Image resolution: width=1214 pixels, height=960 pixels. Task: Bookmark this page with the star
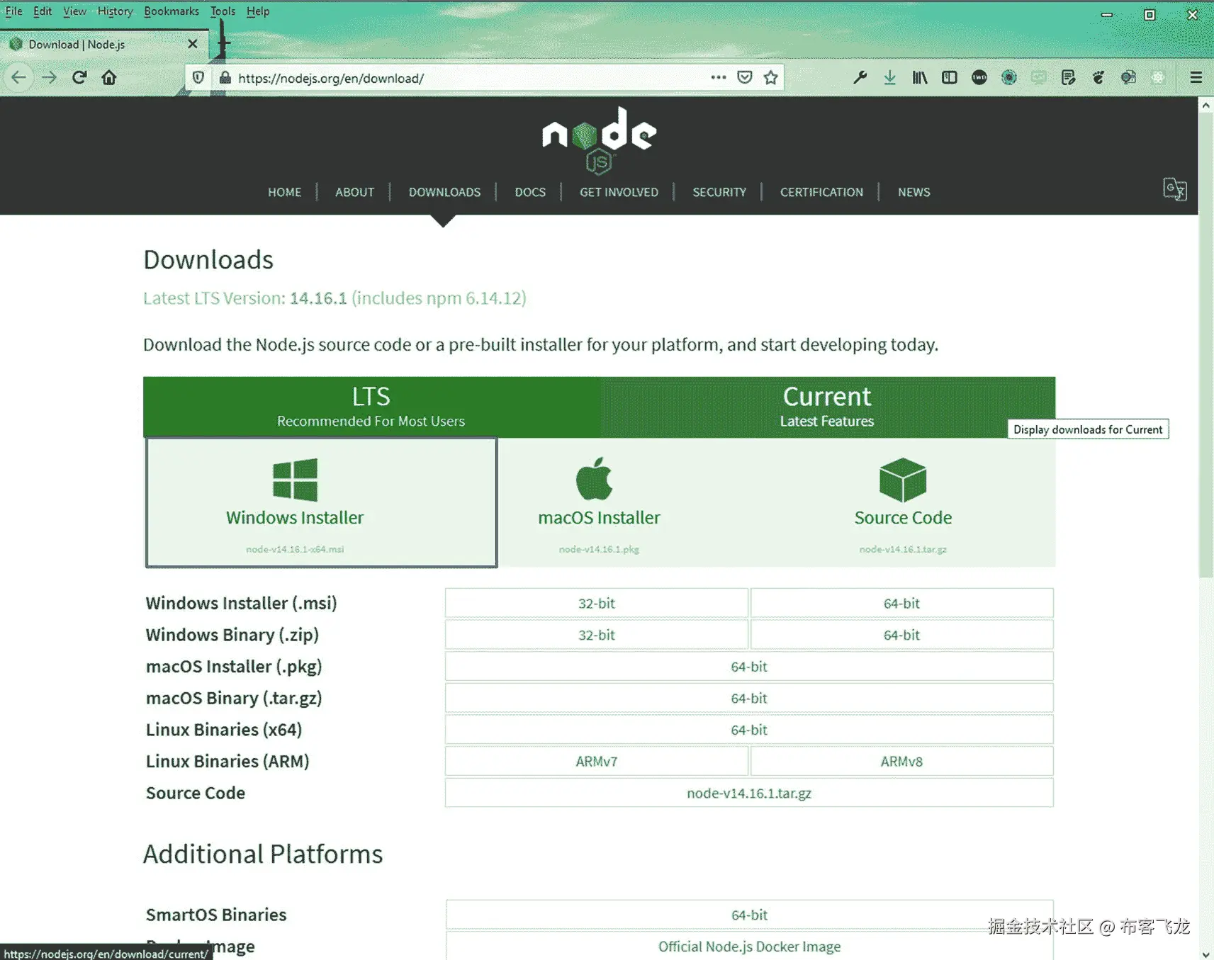771,77
